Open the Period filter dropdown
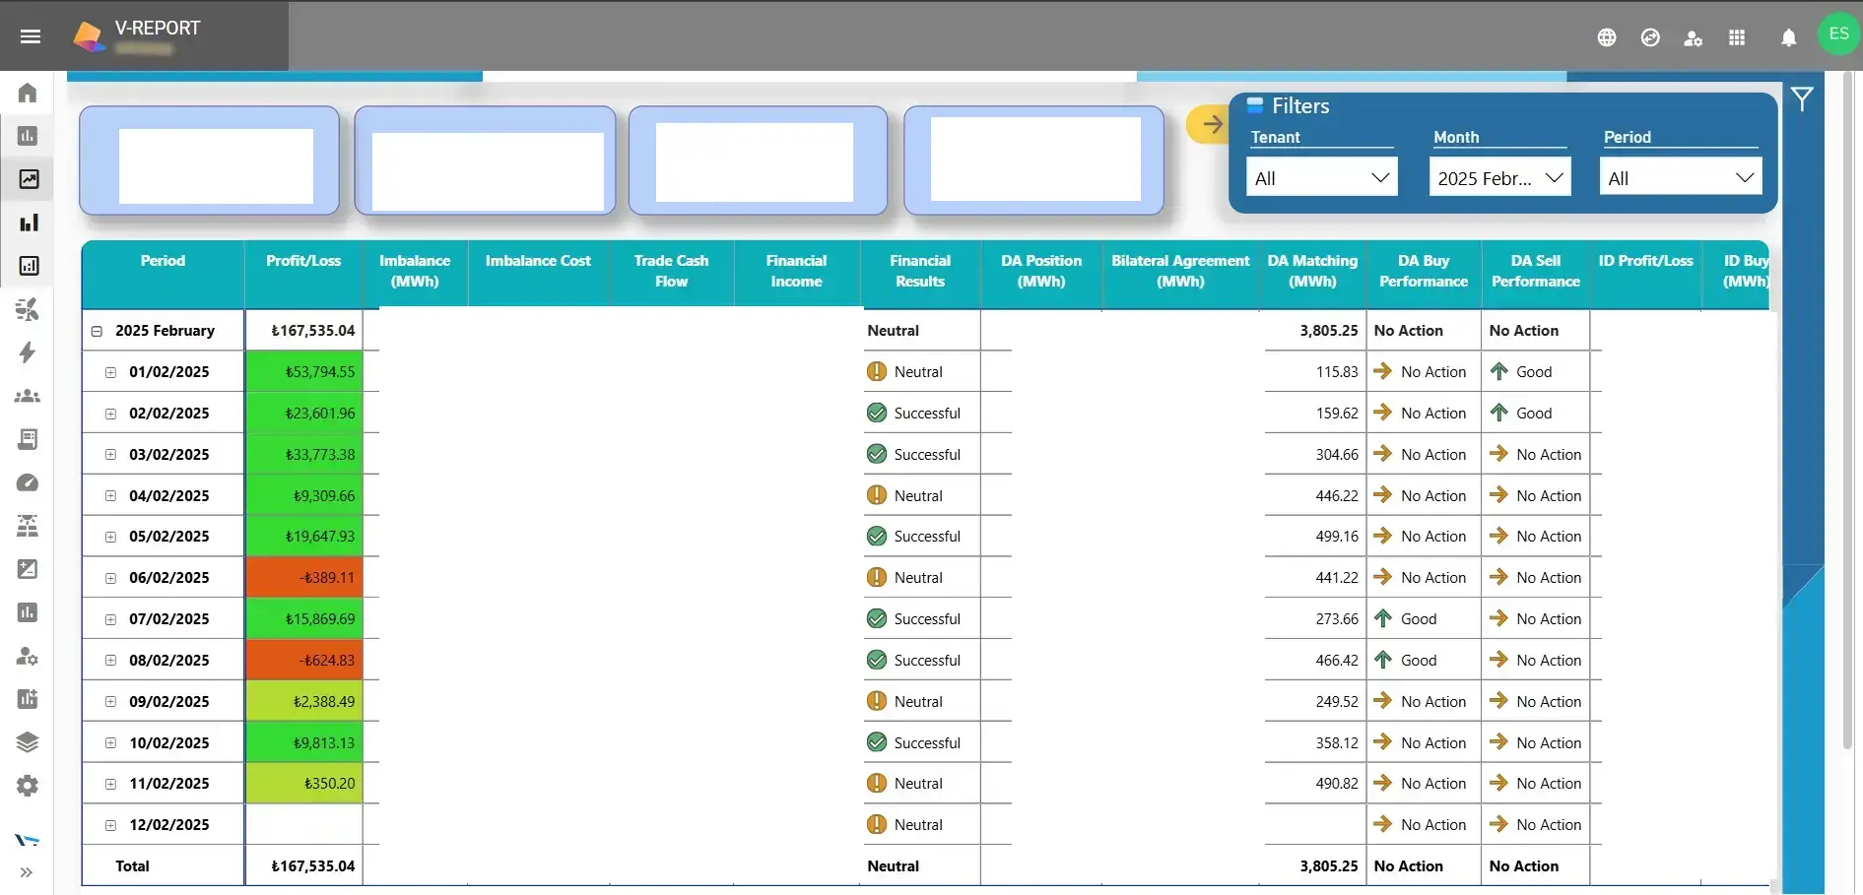 pyautogui.click(x=1680, y=178)
